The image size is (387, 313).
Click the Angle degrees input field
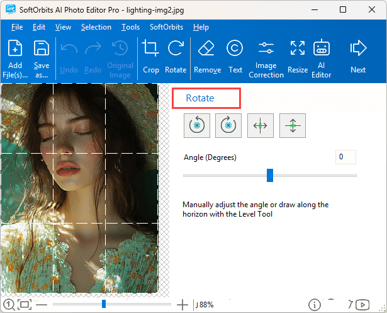click(x=345, y=157)
